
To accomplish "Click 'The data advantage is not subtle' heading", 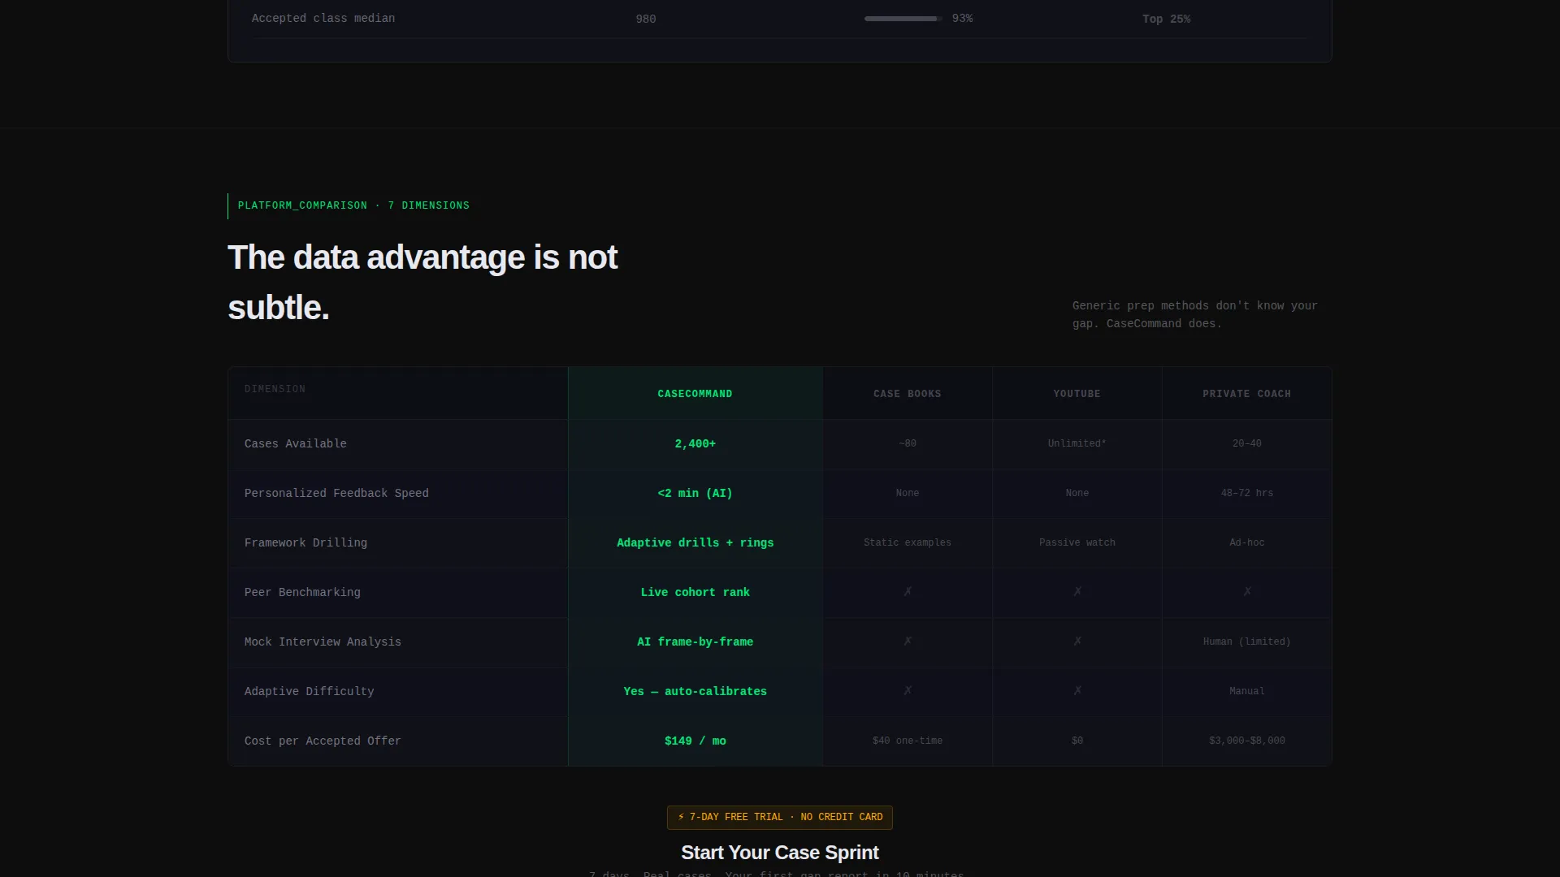I will point(422,283).
